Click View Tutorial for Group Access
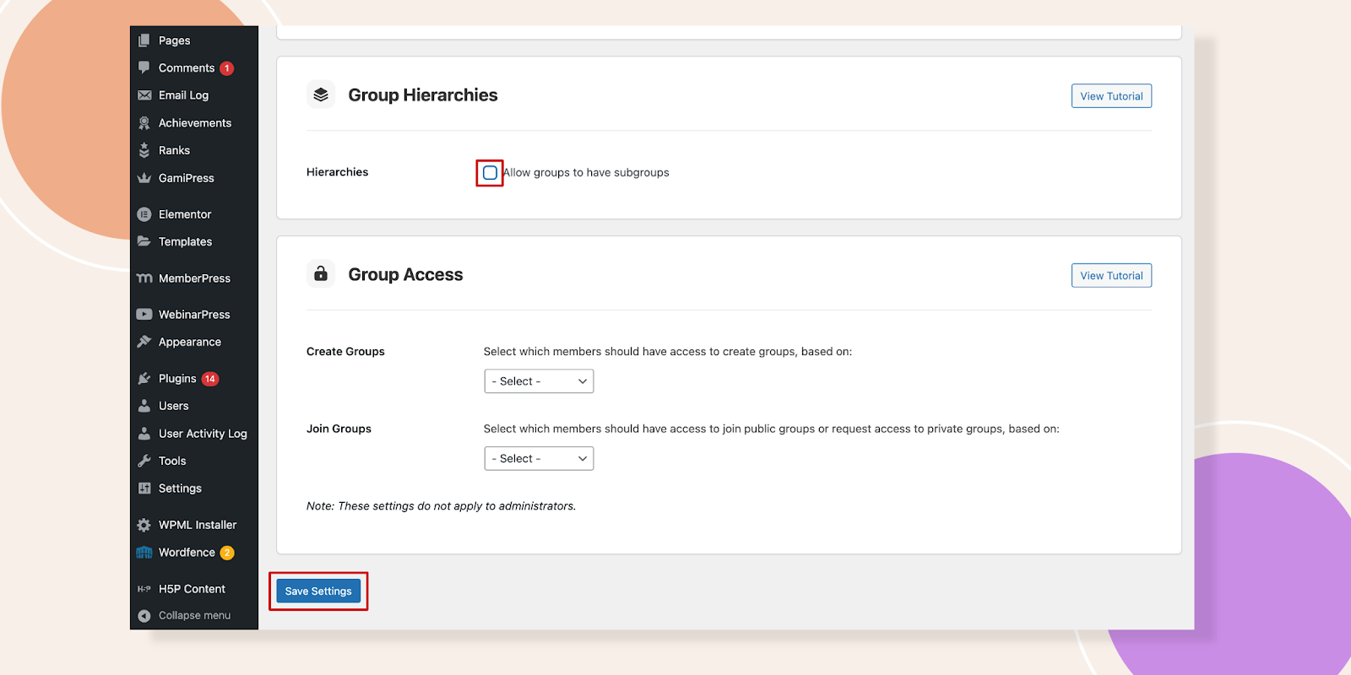The height and width of the screenshot is (675, 1351). click(x=1111, y=276)
